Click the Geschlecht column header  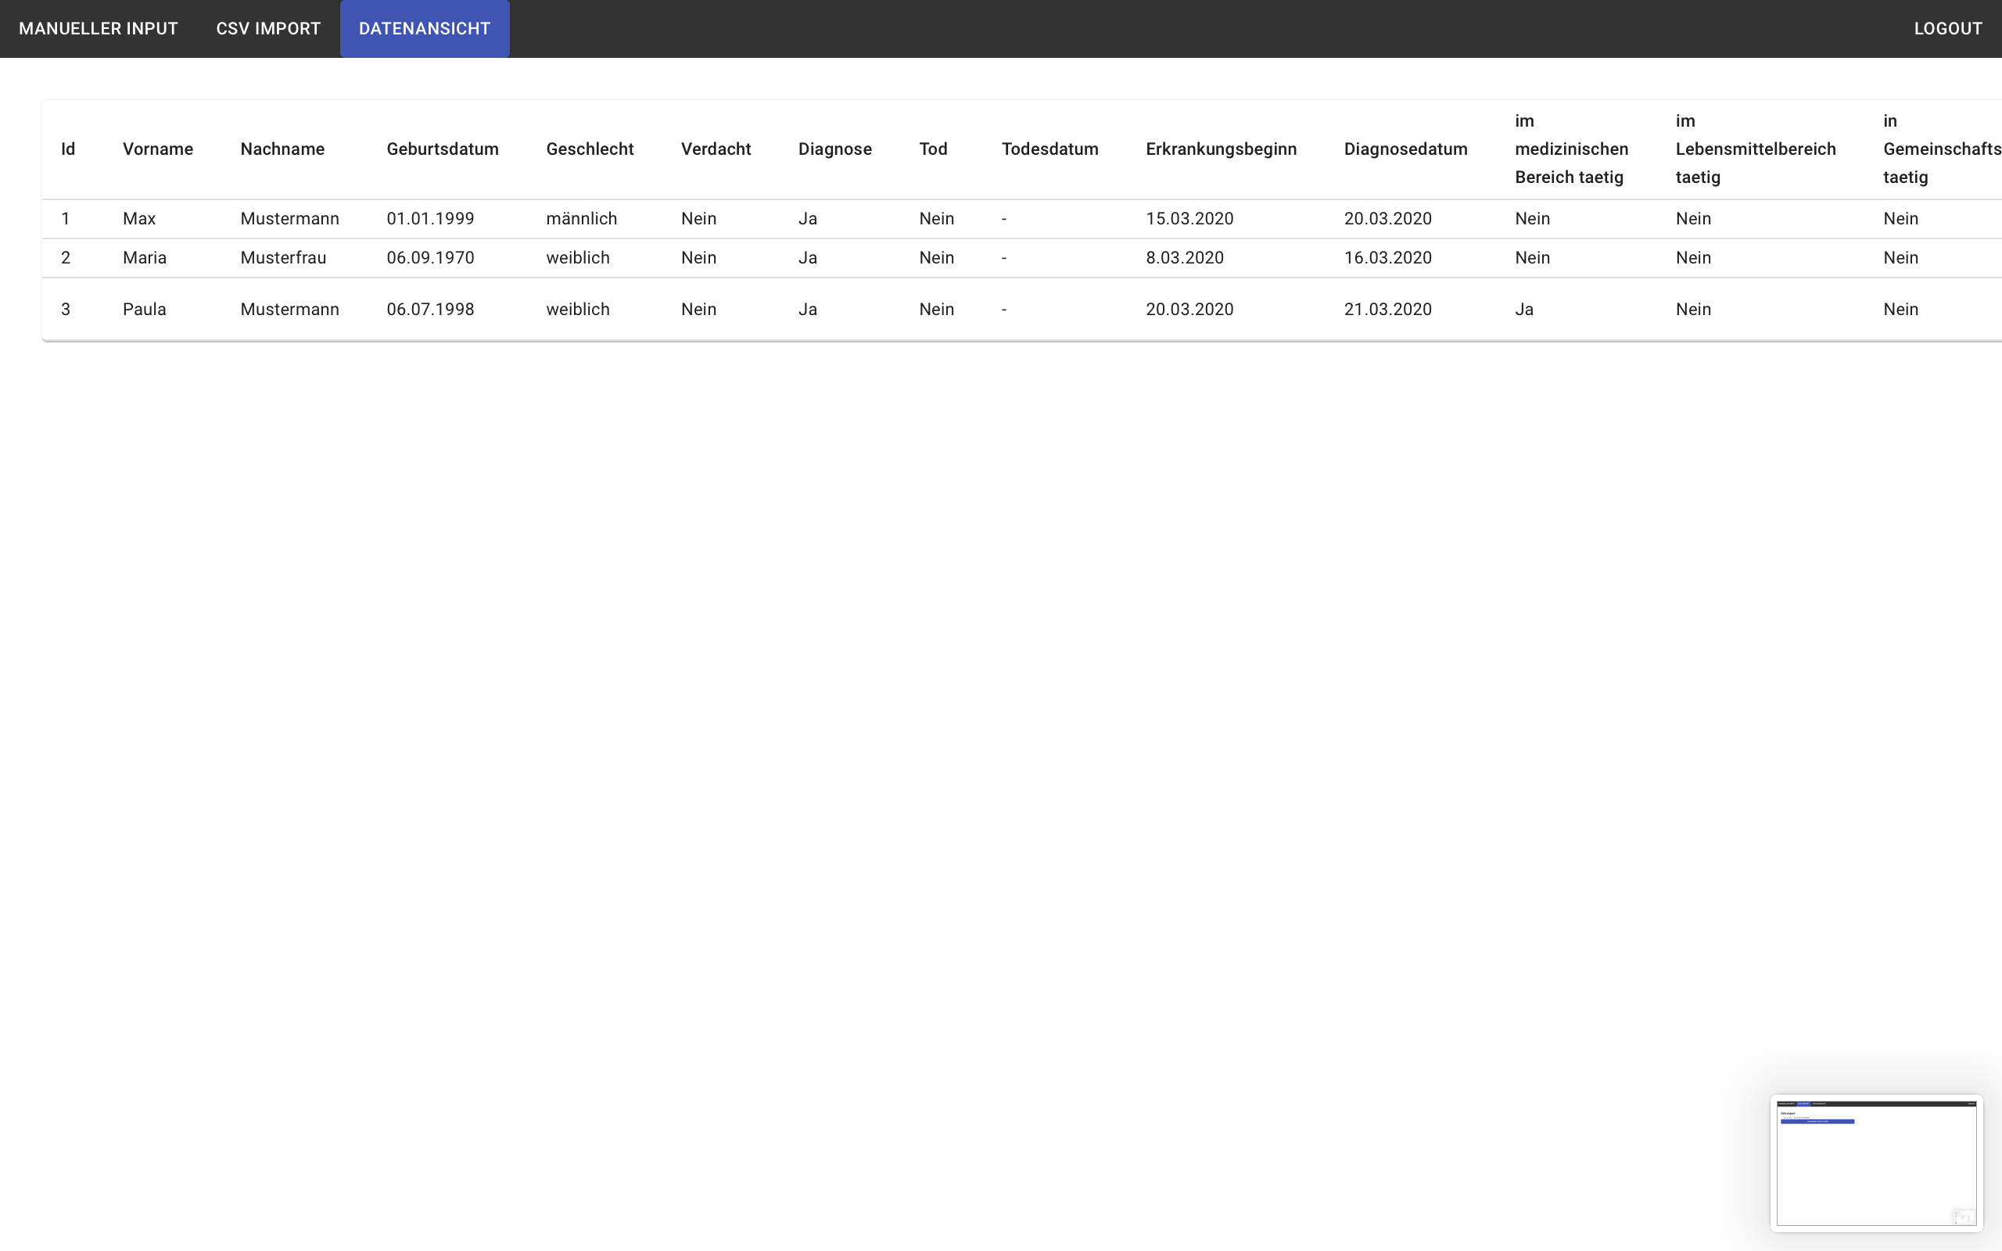(x=589, y=149)
